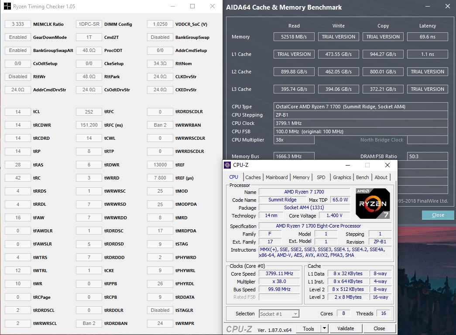Viewport: 456px width, 335px height.
Task: Click the Multiplier x 38.0 value
Action: click(279, 281)
